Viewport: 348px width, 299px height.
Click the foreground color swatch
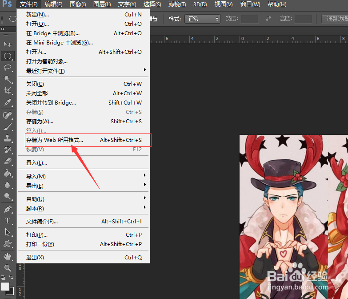tap(5, 287)
